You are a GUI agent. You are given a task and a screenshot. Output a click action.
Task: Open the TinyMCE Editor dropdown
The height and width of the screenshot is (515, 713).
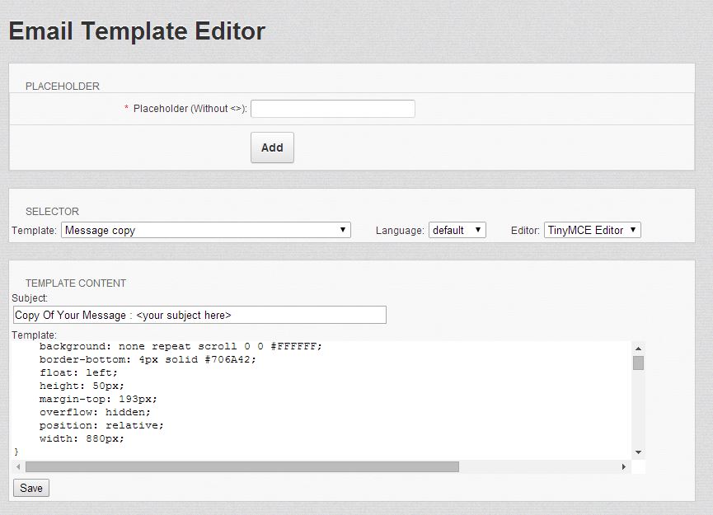(592, 230)
